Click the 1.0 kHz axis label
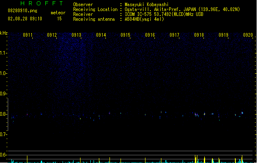Screen dimensions: 257x163 [3, 73]
